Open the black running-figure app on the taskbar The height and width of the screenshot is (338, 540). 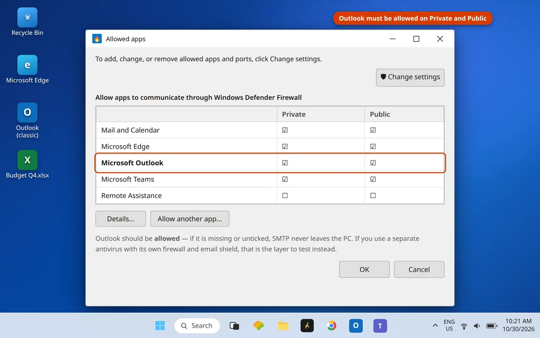(x=307, y=325)
